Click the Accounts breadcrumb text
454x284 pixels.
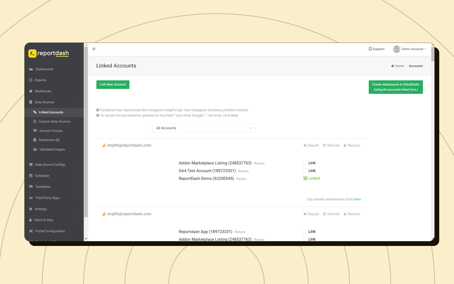(416, 66)
